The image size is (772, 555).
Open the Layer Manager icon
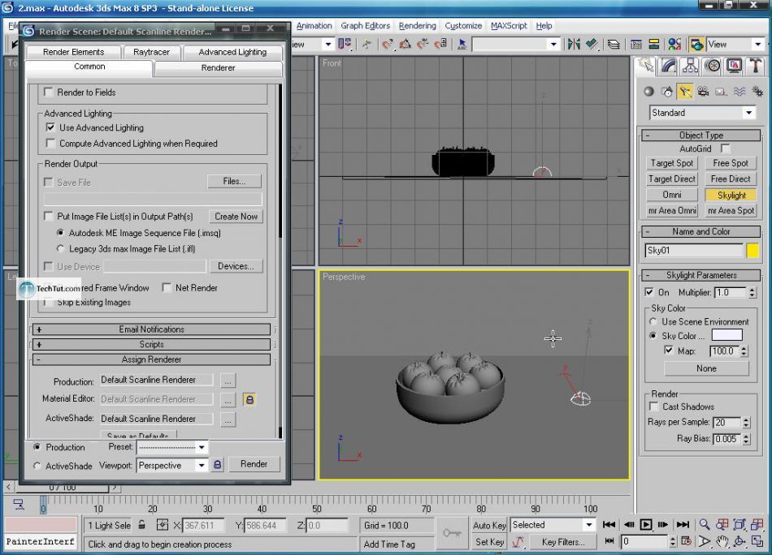(x=614, y=45)
